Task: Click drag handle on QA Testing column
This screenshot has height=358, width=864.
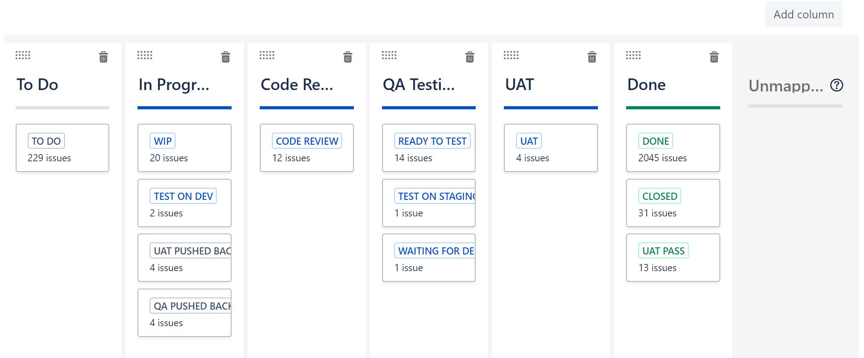Action: [389, 55]
